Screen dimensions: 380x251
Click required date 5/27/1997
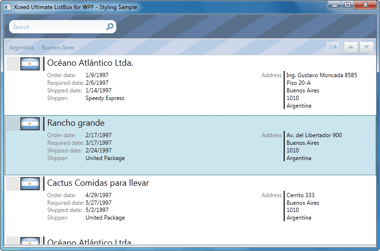(x=98, y=203)
